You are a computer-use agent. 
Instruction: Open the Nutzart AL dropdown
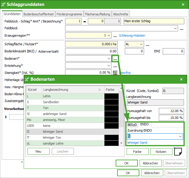point(141,44)
